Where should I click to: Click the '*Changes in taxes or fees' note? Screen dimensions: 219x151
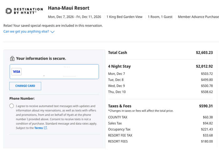[x=141, y=111]
